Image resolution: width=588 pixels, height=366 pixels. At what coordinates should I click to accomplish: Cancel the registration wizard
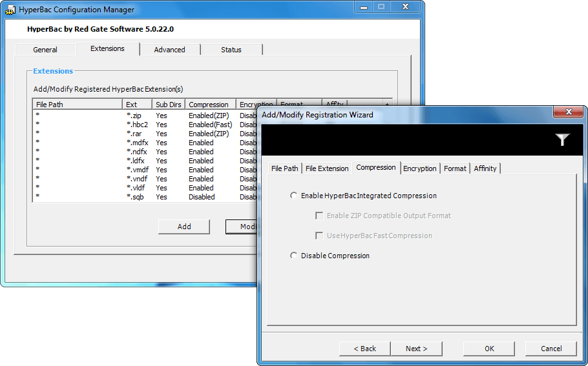pyautogui.click(x=551, y=349)
